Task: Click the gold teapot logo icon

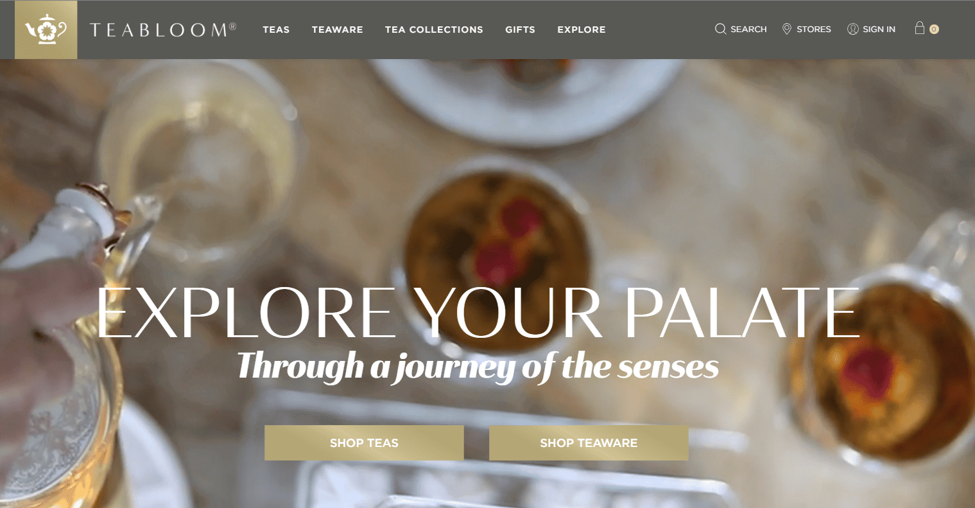Action: tap(46, 30)
